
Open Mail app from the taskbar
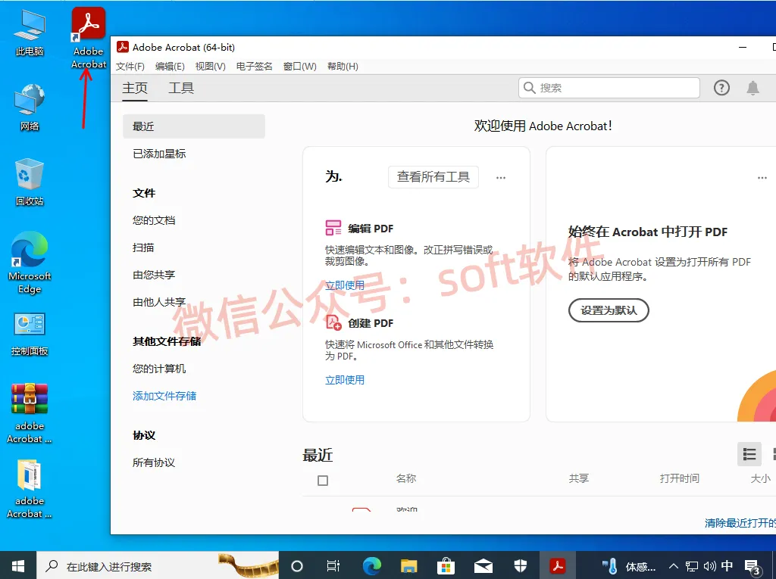[x=483, y=565]
